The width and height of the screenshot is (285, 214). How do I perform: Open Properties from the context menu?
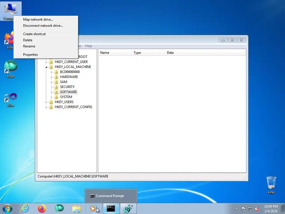[30, 55]
